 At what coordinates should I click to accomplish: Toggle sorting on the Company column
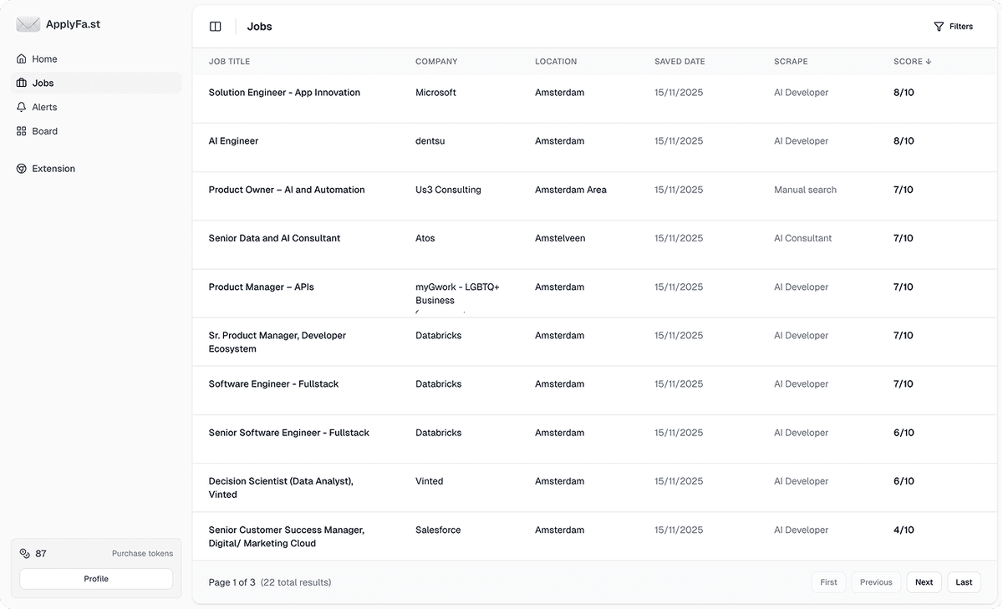pyautogui.click(x=436, y=61)
